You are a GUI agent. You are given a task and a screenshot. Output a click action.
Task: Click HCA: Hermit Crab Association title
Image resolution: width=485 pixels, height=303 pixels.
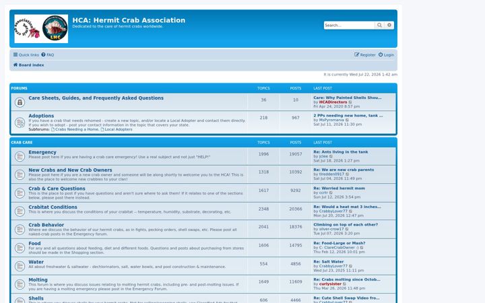pos(129,20)
